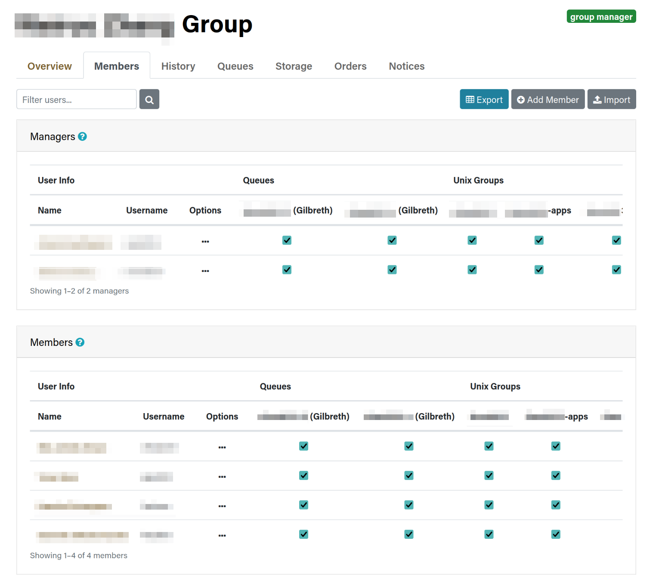656x588 pixels.
Task: Click the Queues header in the Managers table
Action: click(x=258, y=180)
